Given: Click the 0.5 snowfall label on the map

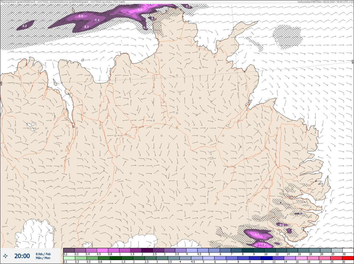Looking at the screenshot, I should pos(81,16).
